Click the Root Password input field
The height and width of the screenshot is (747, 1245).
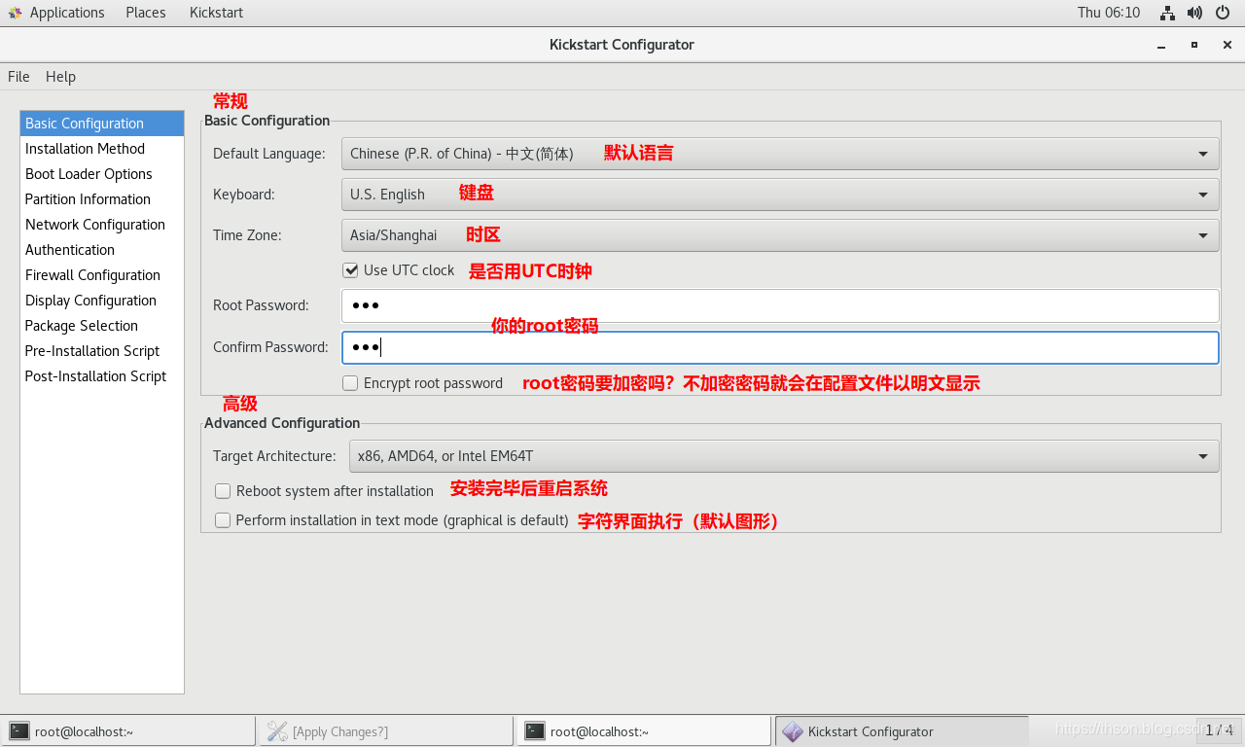pyautogui.click(x=779, y=305)
